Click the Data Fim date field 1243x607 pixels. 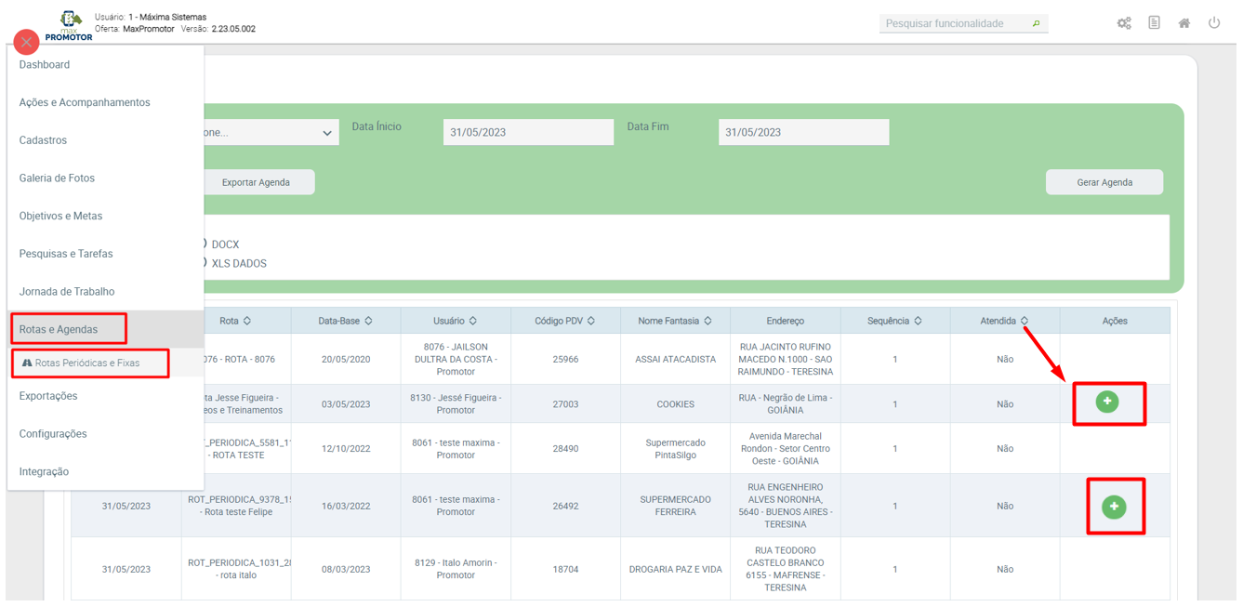pos(803,132)
